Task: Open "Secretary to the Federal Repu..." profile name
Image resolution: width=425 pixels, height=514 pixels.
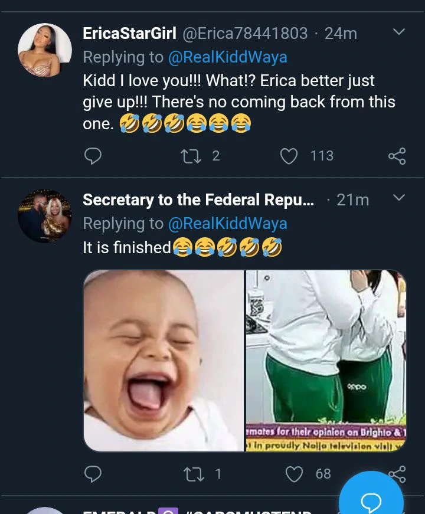Action: click(x=198, y=200)
